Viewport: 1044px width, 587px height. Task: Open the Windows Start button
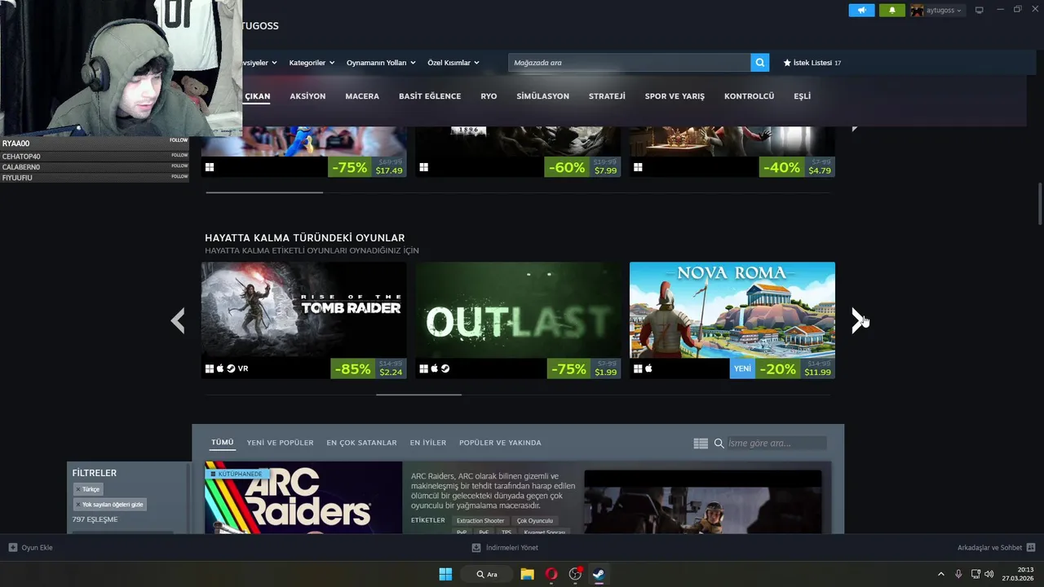point(445,574)
